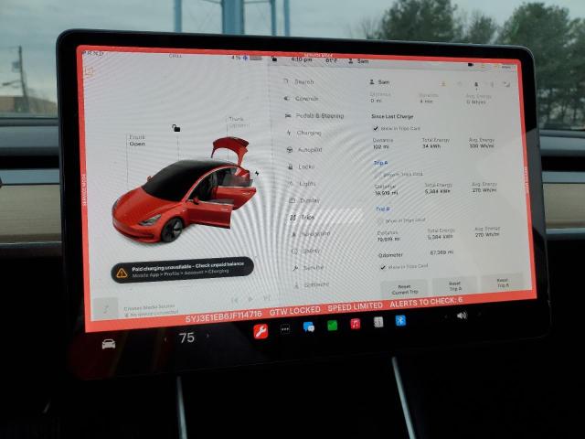Tap the car controls icon

click(109, 344)
